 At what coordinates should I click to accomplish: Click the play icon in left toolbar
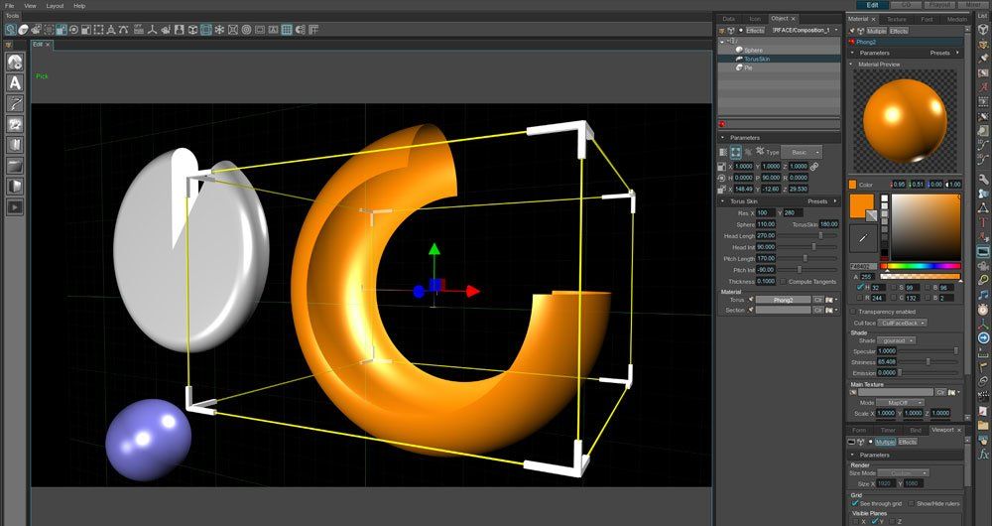tap(15, 206)
